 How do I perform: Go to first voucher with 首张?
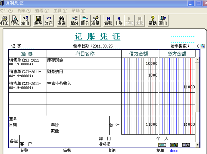coord(108,21)
